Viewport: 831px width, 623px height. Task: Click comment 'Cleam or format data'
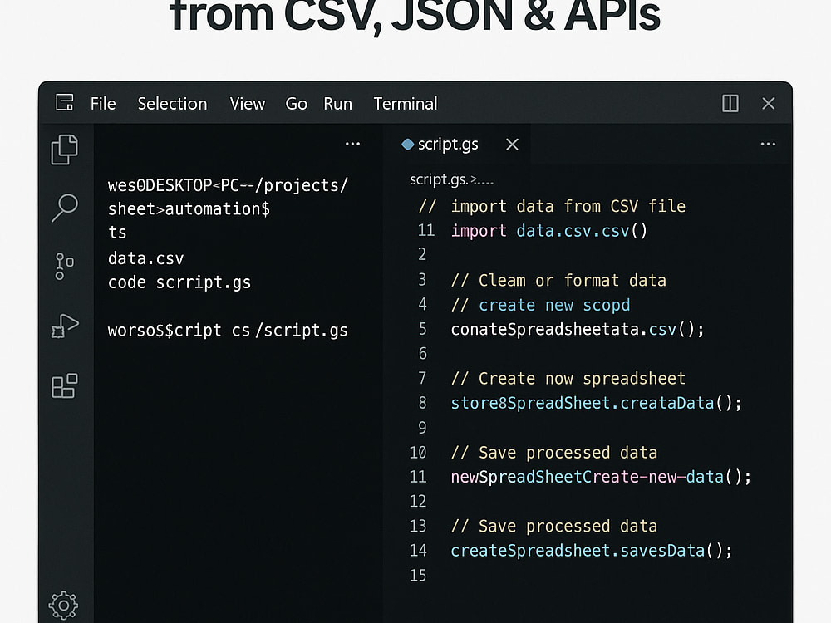(558, 280)
